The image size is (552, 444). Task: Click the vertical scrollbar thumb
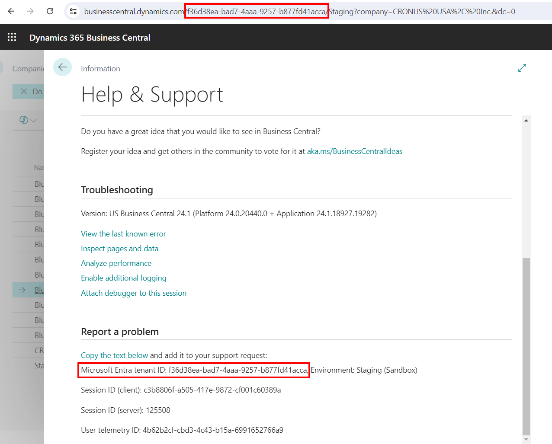pyautogui.click(x=526, y=346)
